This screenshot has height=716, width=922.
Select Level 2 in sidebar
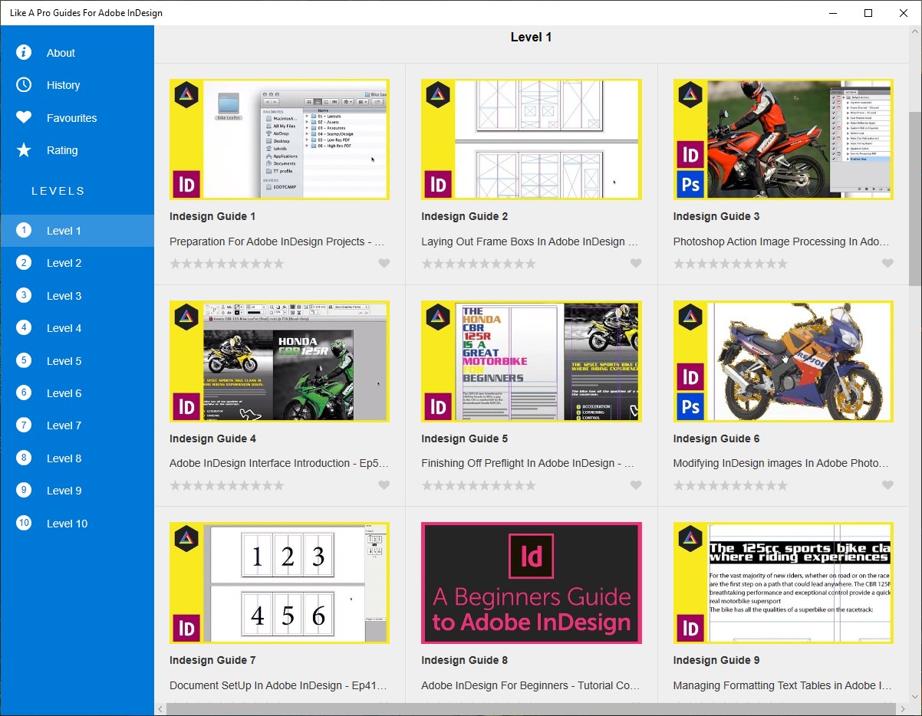(x=77, y=263)
